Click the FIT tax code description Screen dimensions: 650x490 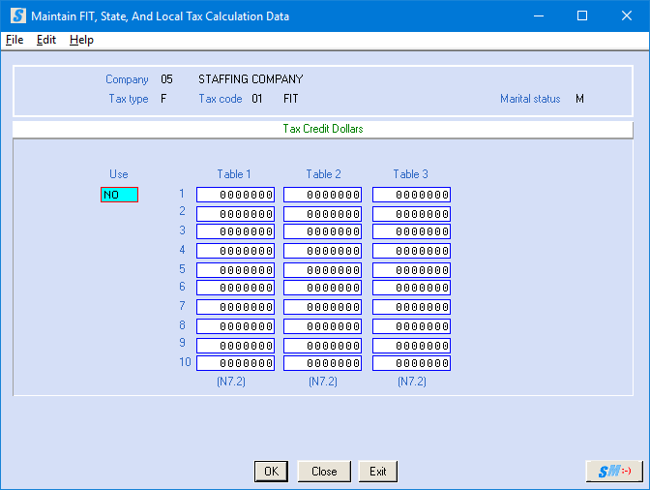coord(290,99)
